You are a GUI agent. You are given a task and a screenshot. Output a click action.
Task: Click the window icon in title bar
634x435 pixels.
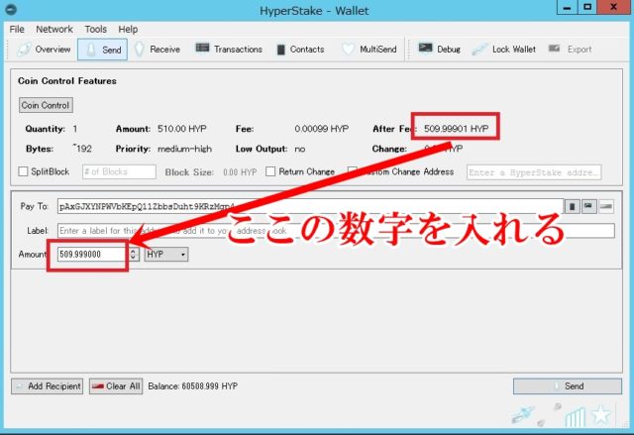pos(11,9)
